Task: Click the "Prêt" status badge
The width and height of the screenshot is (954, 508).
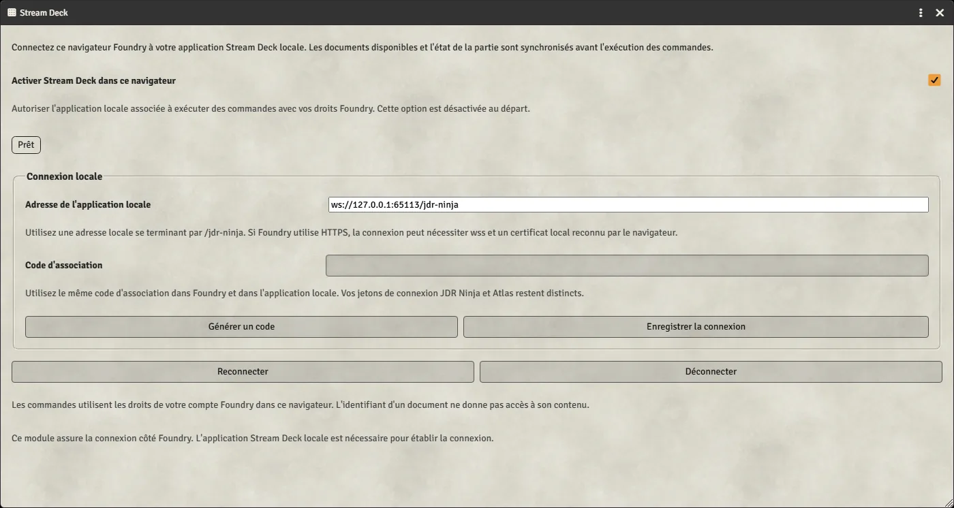Action: pos(26,145)
